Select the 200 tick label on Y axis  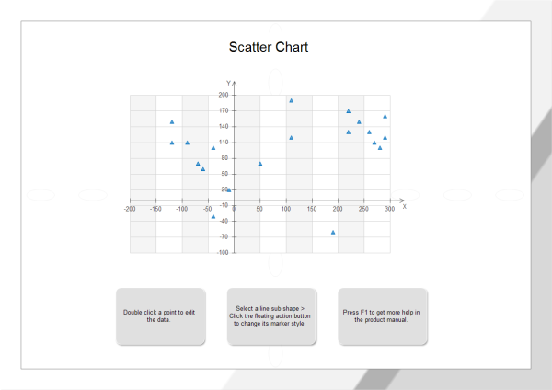coord(224,95)
